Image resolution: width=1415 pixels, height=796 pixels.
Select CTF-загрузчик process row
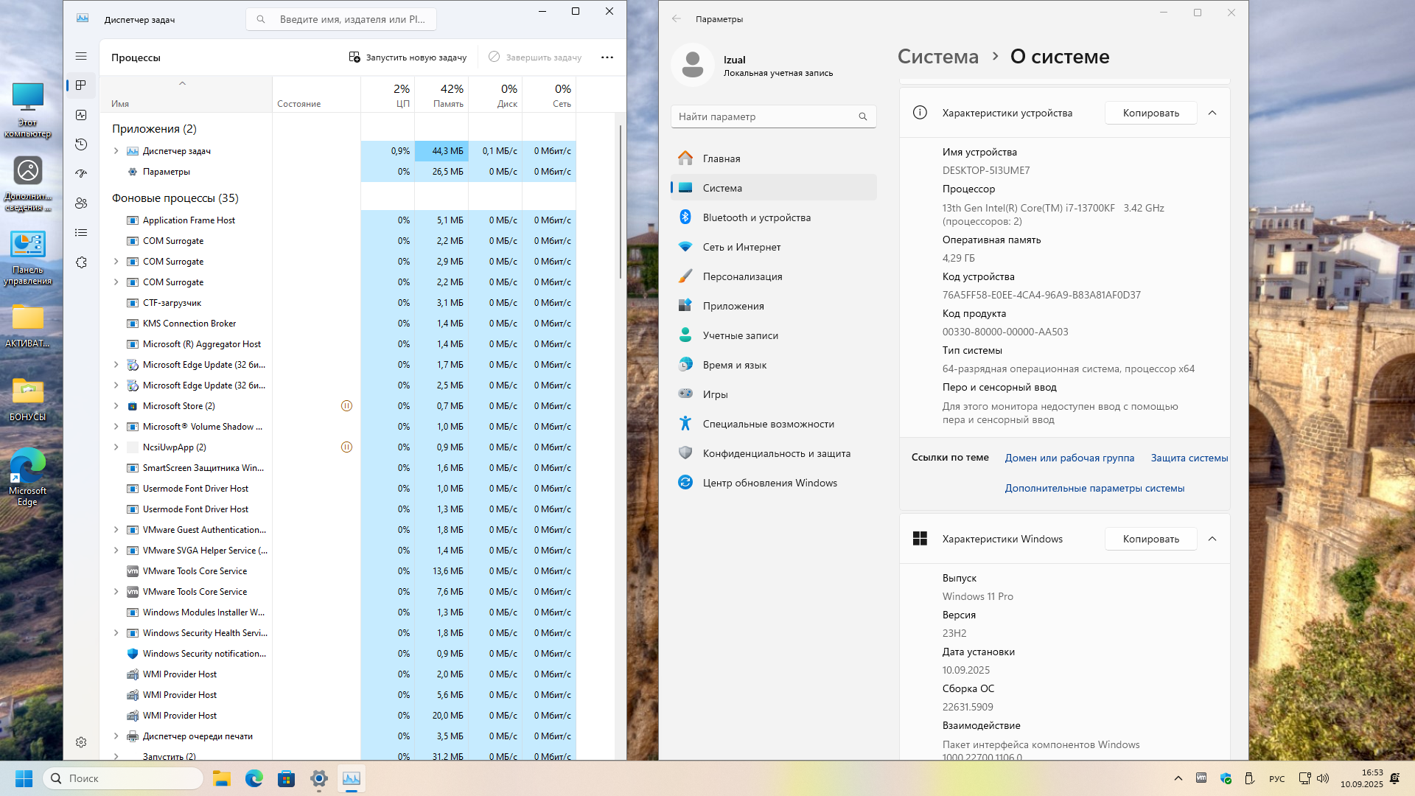(x=338, y=303)
